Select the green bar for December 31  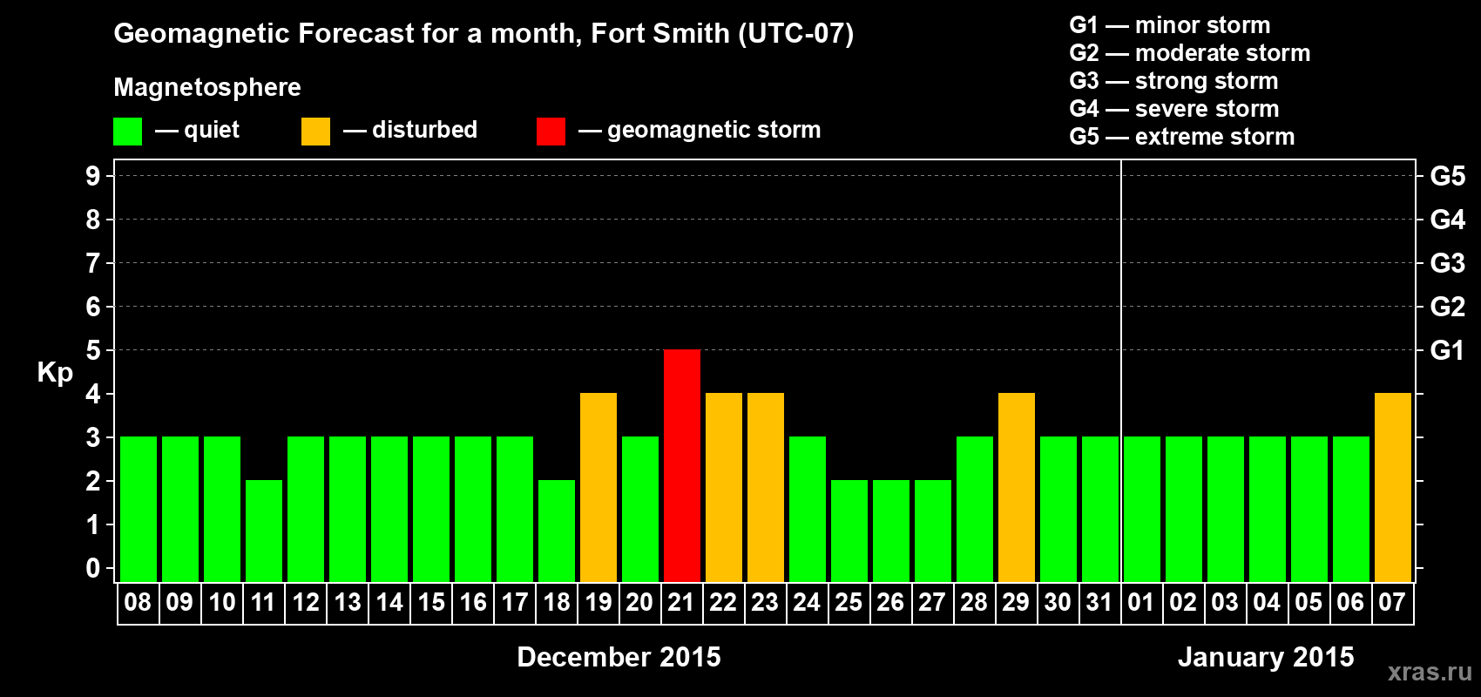point(1100,509)
